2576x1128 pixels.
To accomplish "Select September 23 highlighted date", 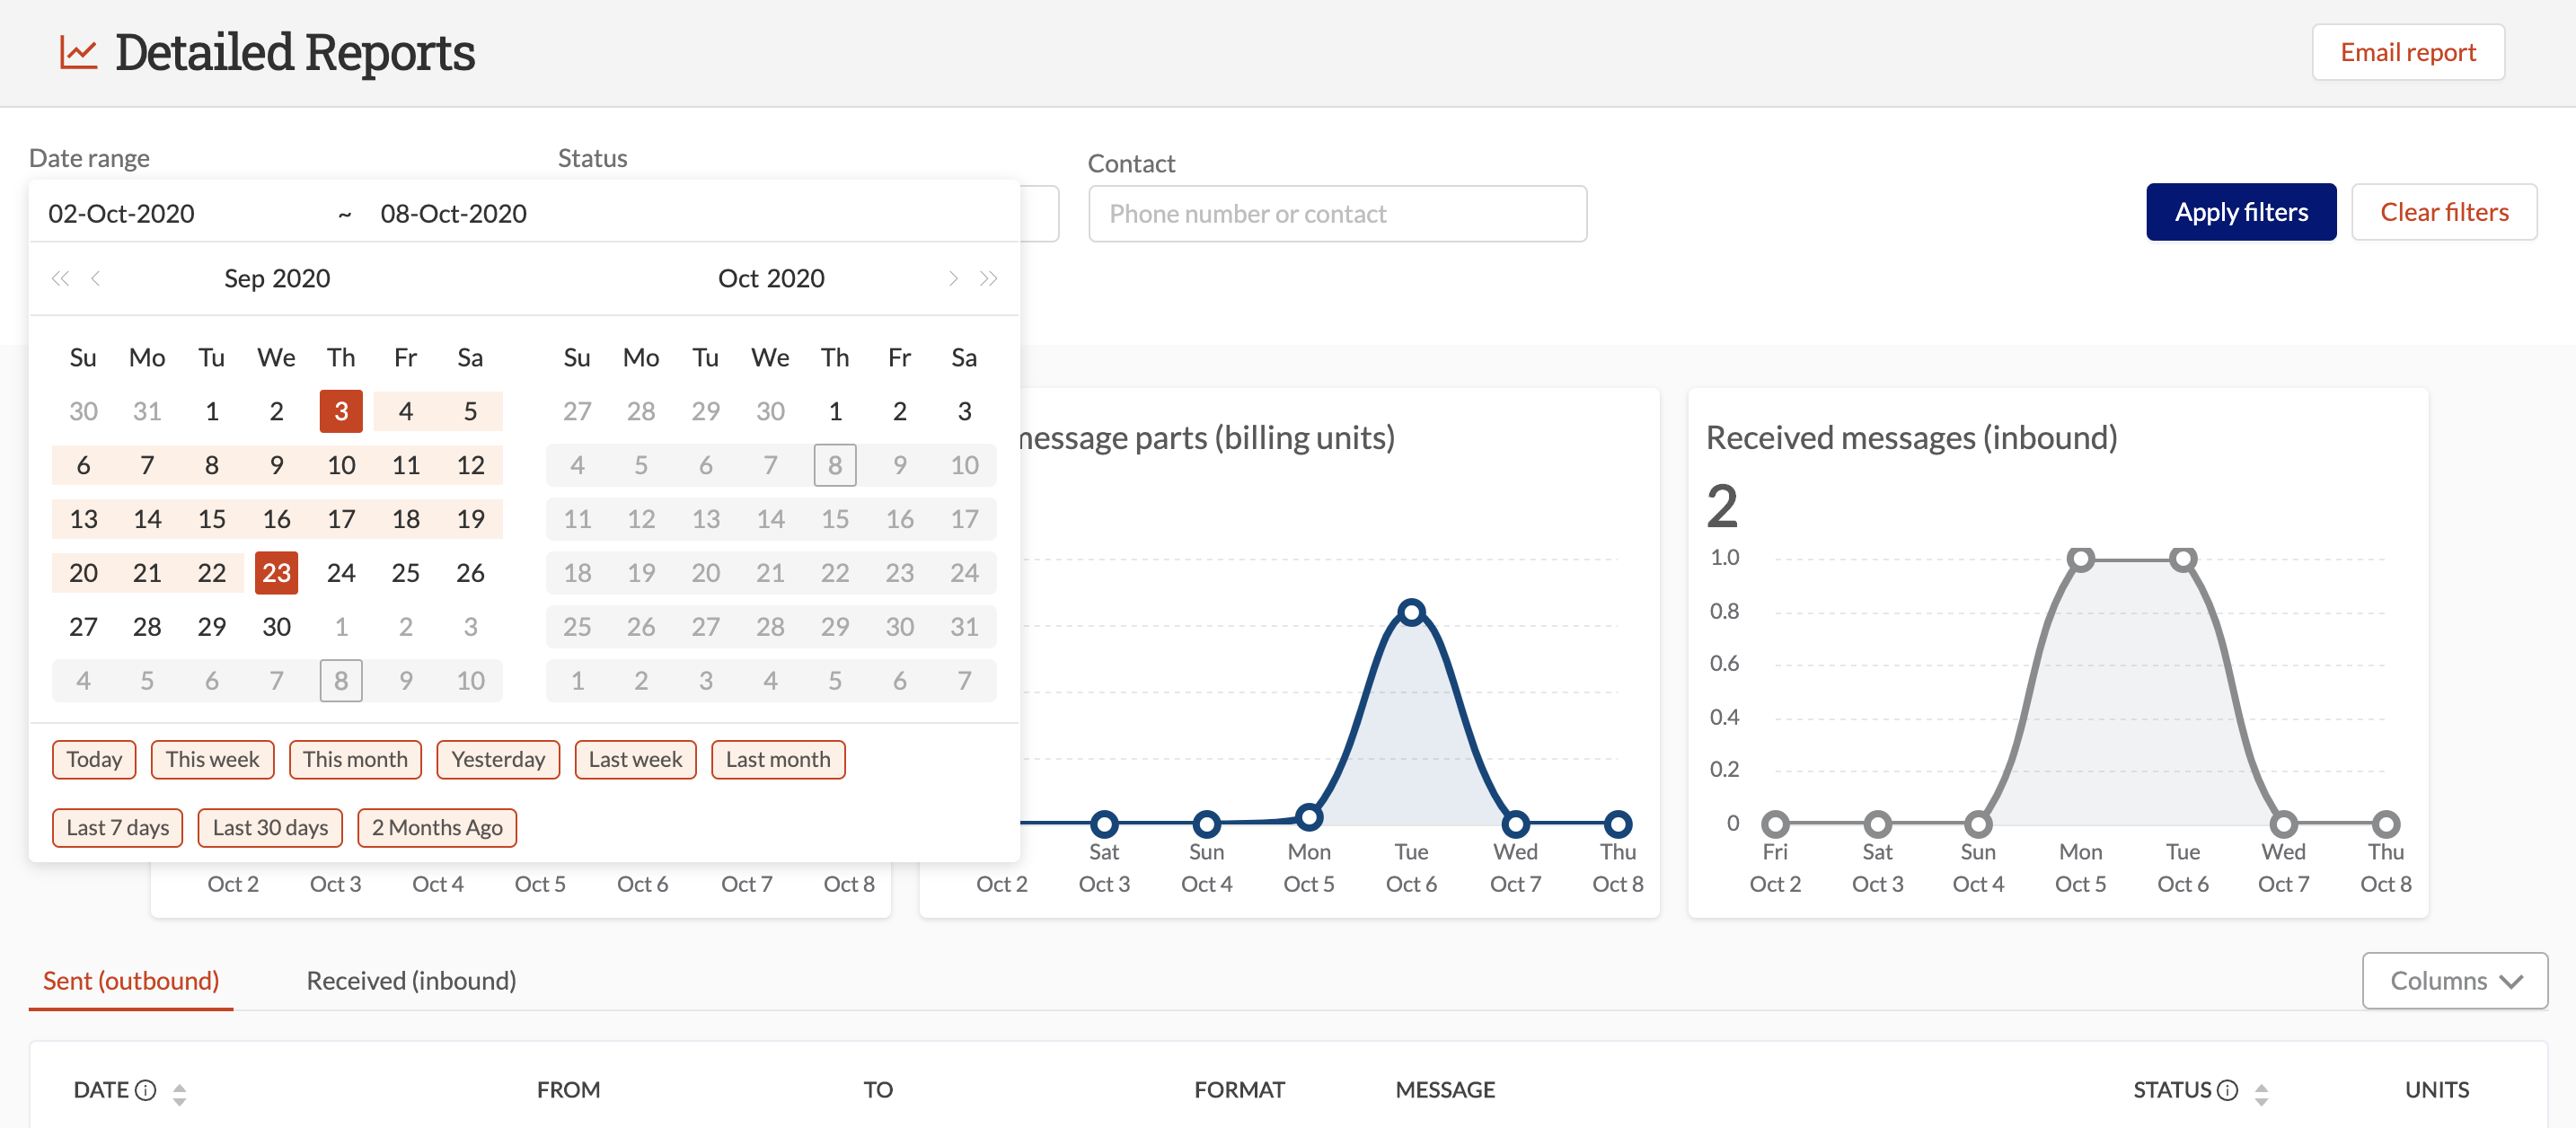I will 276,572.
